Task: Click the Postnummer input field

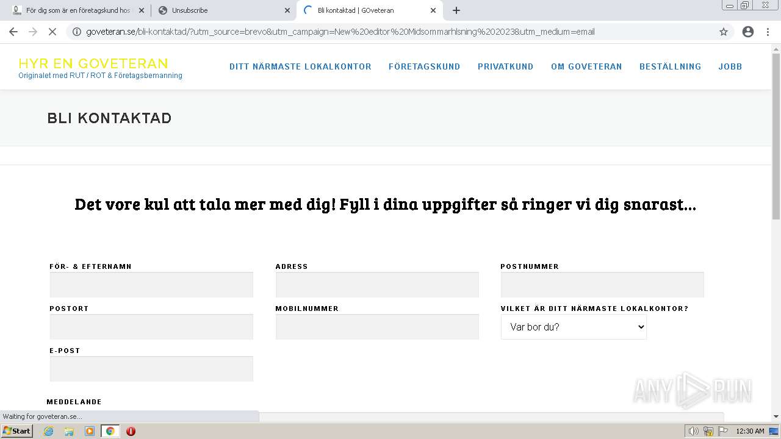Action: point(602,285)
